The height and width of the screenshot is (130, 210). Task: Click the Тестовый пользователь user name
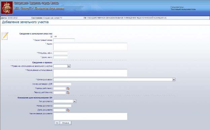point(183,9)
